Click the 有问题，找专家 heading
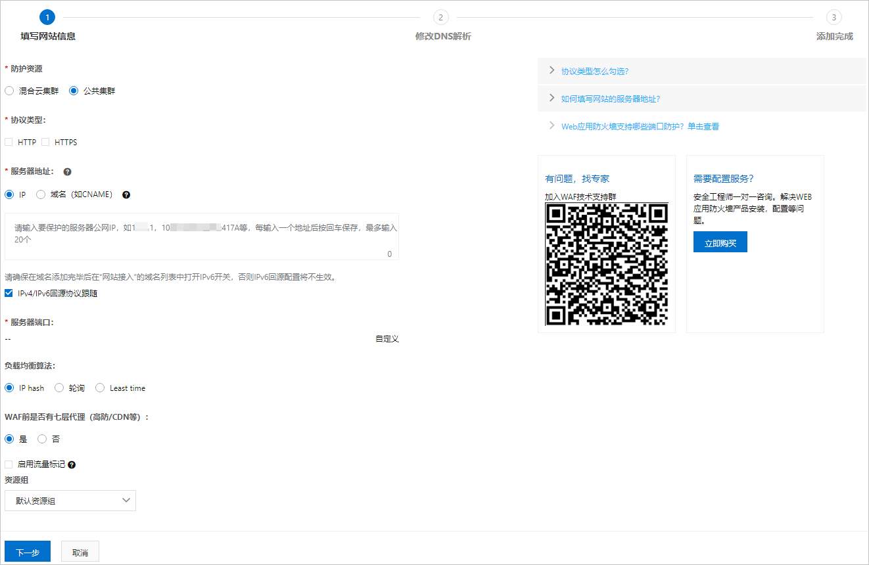Viewport: 869px width, 565px height. pyautogui.click(x=577, y=179)
